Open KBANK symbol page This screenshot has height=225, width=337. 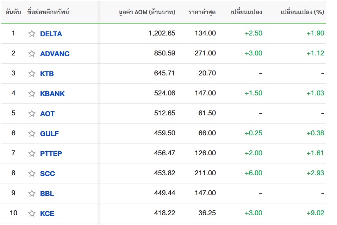[52, 94]
